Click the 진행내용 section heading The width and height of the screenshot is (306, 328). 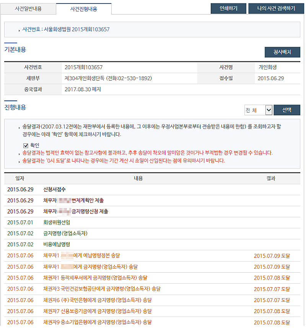coord(15,107)
